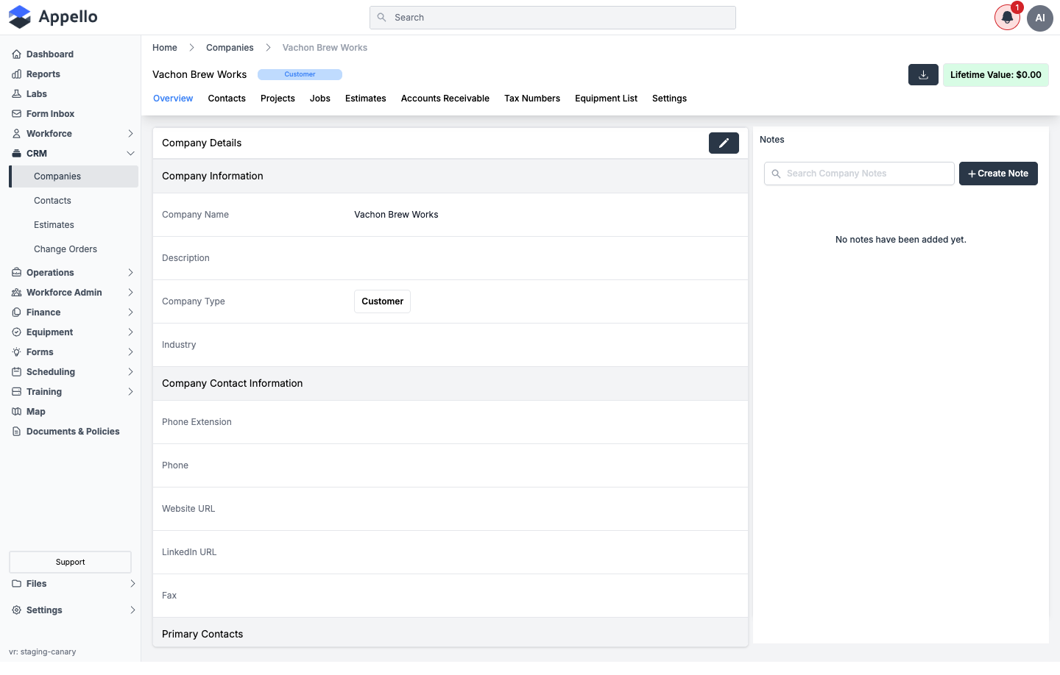This screenshot has height=675, width=1060.
Task: Click the Support button
Action: [71, 562]
